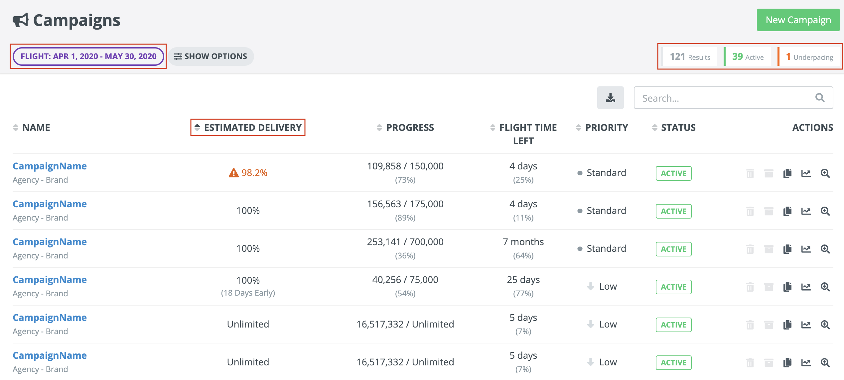Expand Show Options filter panel

pyautogui.click(x=211, y=56)
